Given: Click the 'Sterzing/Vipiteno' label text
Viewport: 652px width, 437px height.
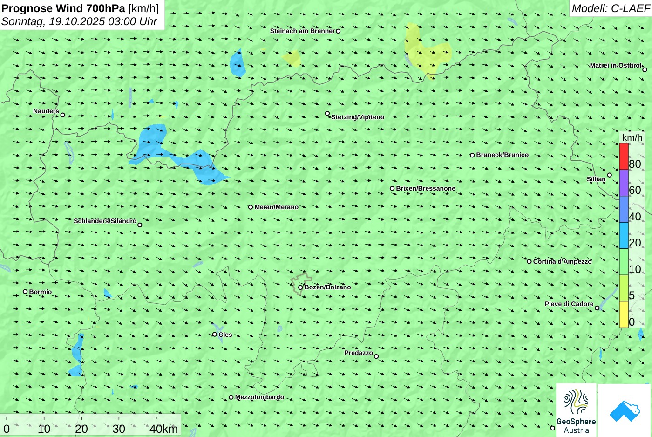Looking at the screenshot, I should [x=358, y=117].
